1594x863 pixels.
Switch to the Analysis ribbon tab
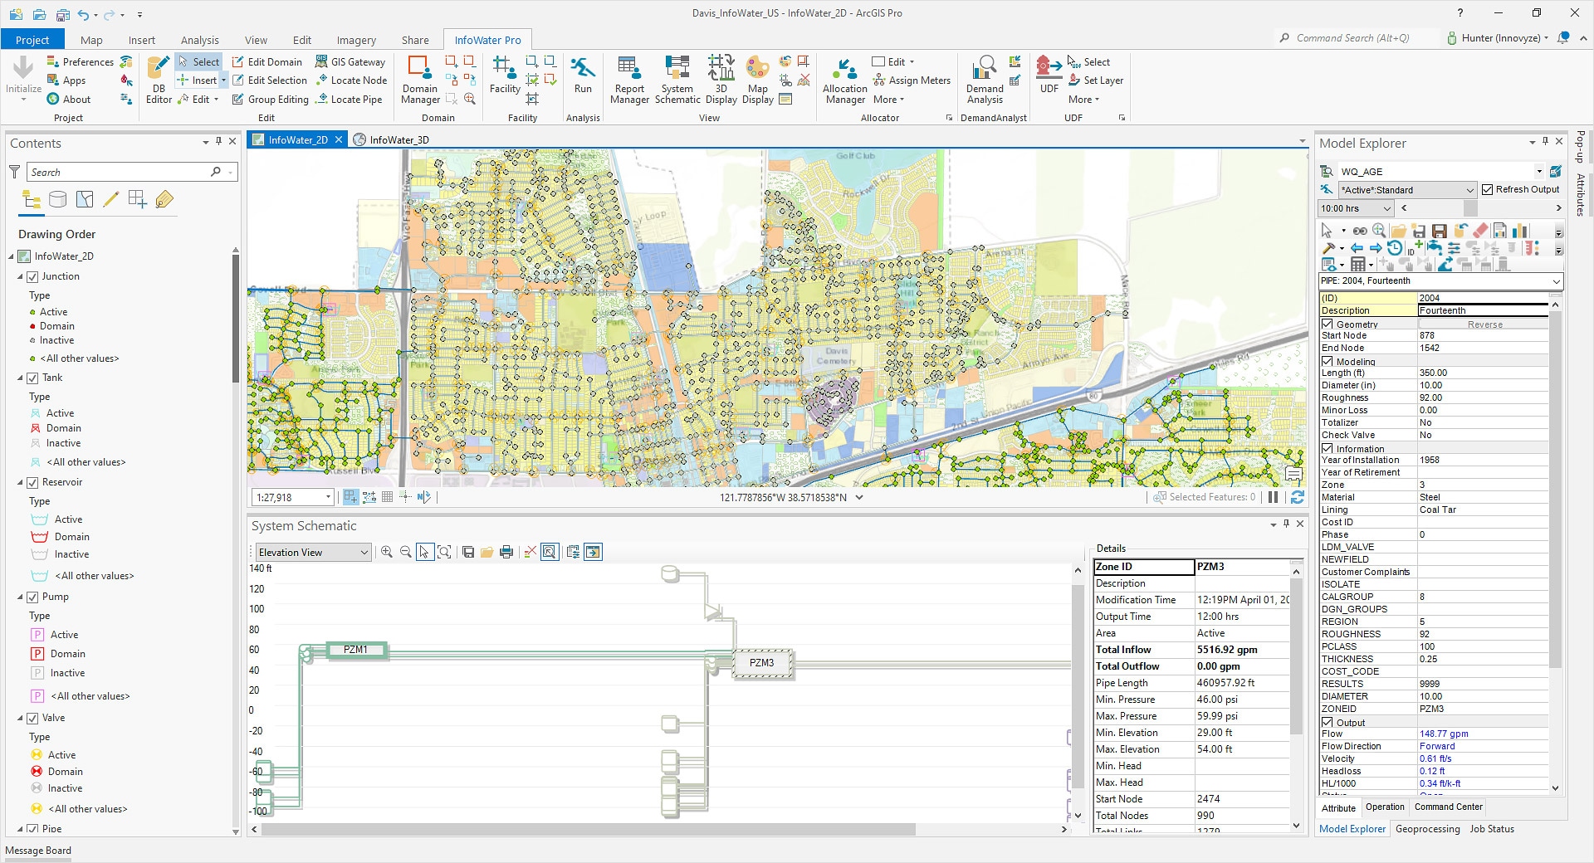(199, 41)
